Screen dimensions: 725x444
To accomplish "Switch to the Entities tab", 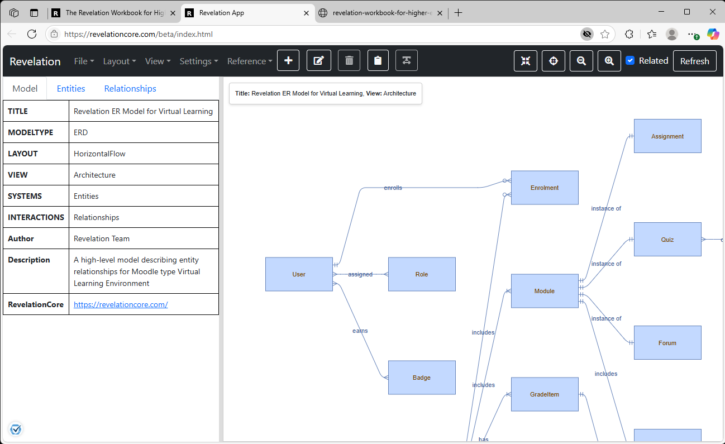I will pyautogui.click(x=70, y=88).
